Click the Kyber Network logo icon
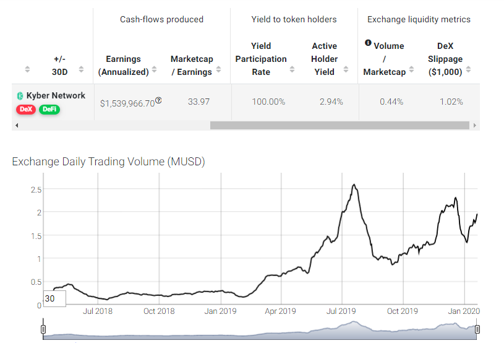This screenshot has width=504, height=343. tap(20, 95)
